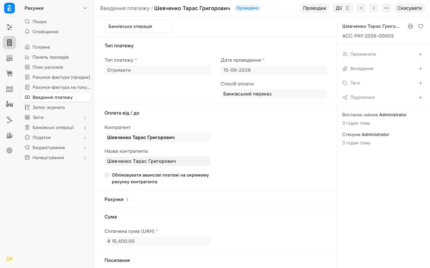Mark document as favorite with heart icon
Screen dimensions: 430x268
click(420, 26)
